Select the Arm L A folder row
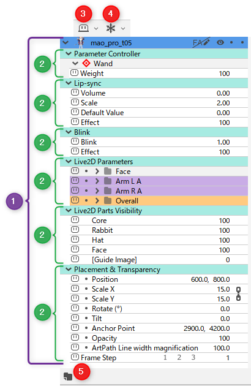Viewport: 251px width, 386px height. coord(159,181)
